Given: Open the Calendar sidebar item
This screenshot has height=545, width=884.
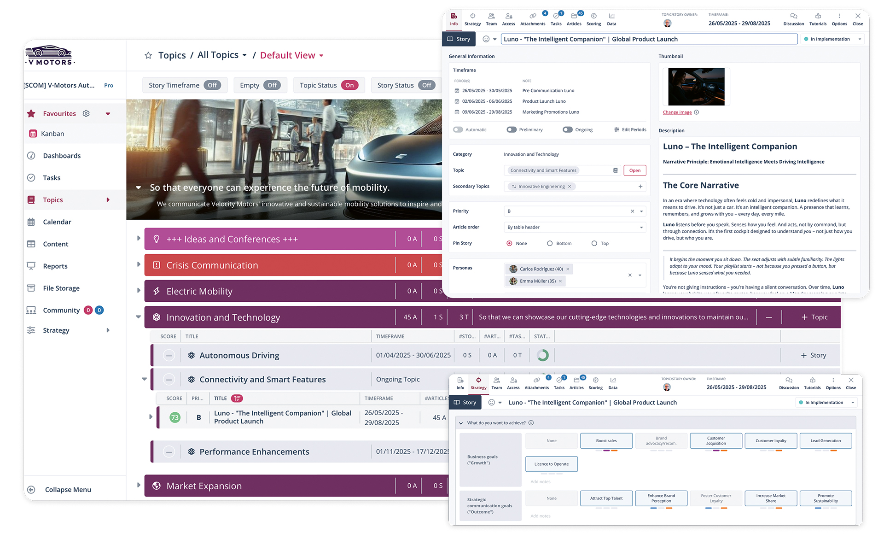Looking at the screenshot, I should point(57,222).
